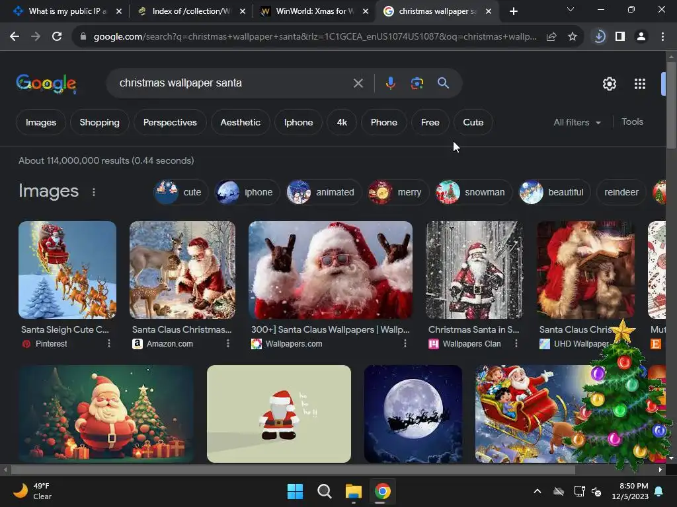
Task: Search by image with Google Lens icon
Action: (417, 83)
